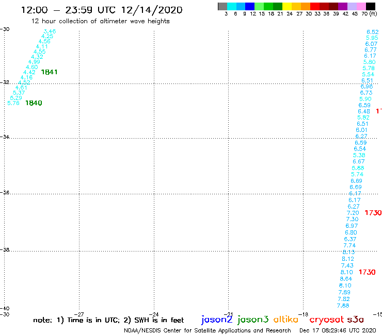Click the wave height reading 5.82

point(363,118)
